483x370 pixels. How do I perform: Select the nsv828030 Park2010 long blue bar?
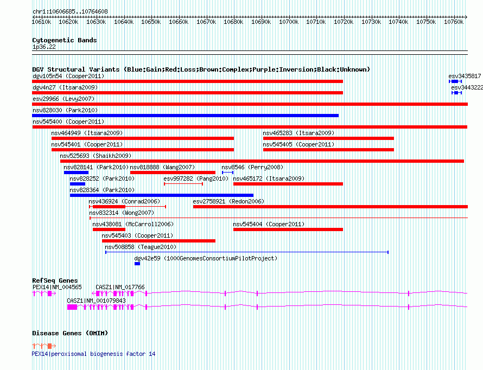(186, 116)
